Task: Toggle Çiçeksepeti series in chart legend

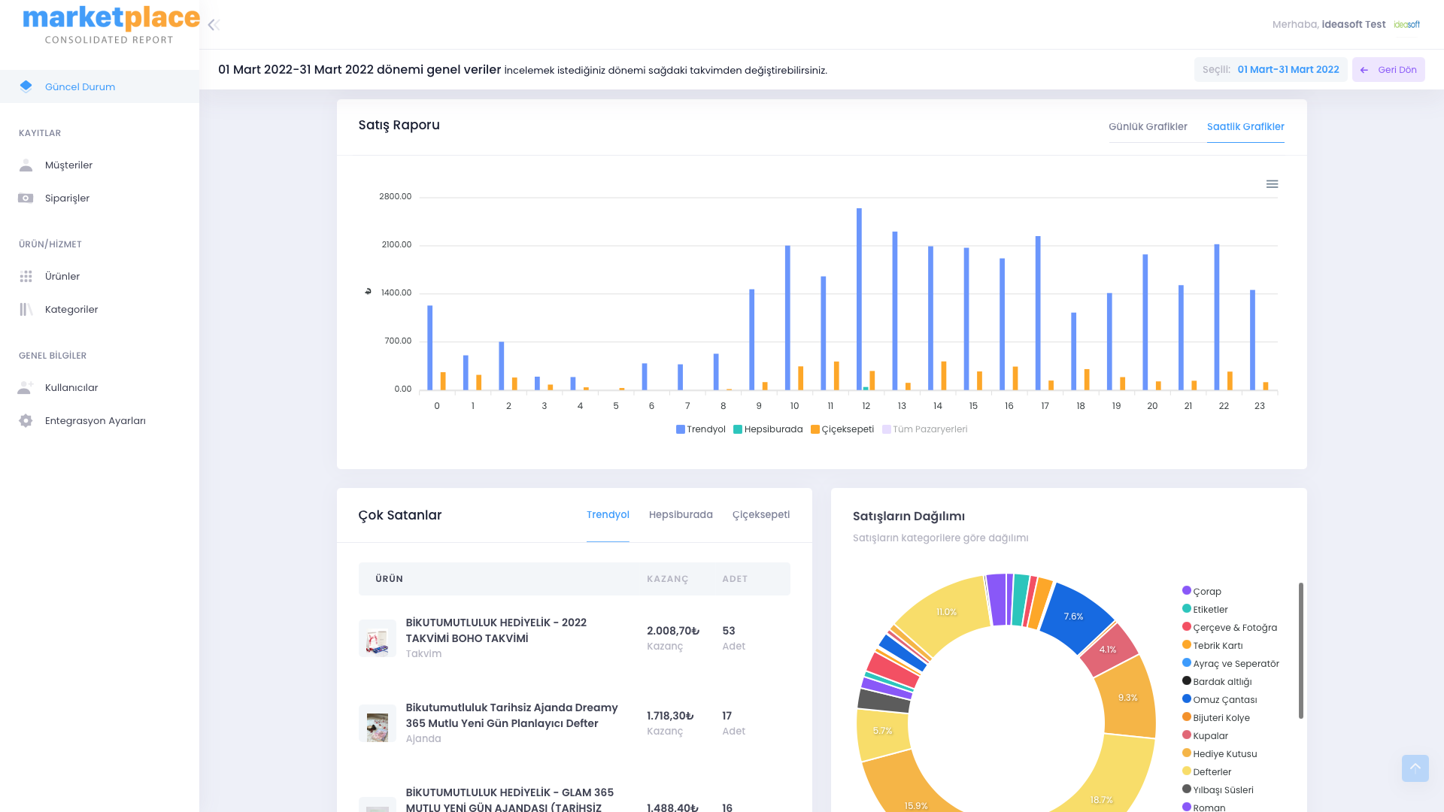Action: (842, 429)
